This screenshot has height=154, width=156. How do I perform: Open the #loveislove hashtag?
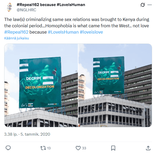91,32
